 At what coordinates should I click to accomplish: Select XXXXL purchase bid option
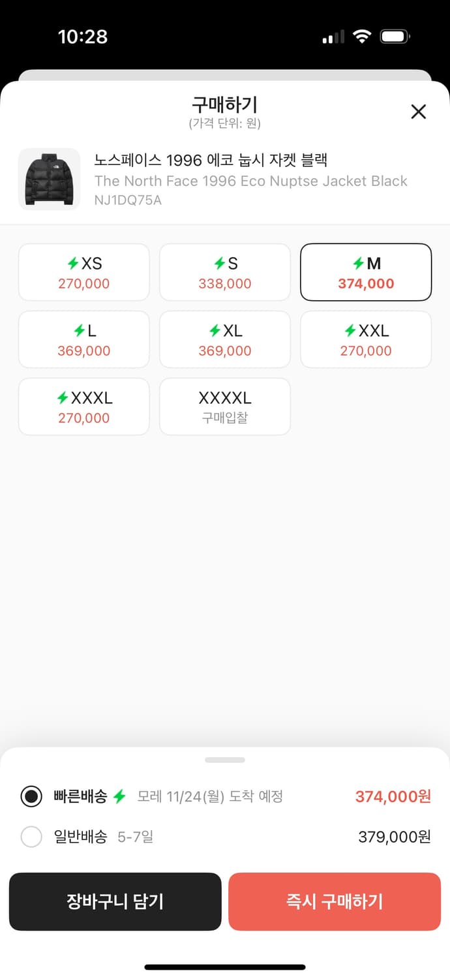pos(225,407)
